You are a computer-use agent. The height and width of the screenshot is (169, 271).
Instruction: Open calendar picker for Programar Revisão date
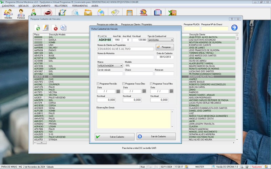point(118,91)
